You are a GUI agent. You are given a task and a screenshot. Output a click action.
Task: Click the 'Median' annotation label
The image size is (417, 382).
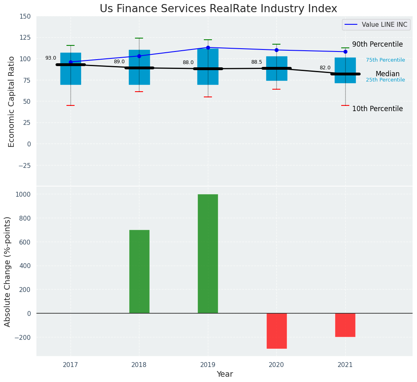387,74
